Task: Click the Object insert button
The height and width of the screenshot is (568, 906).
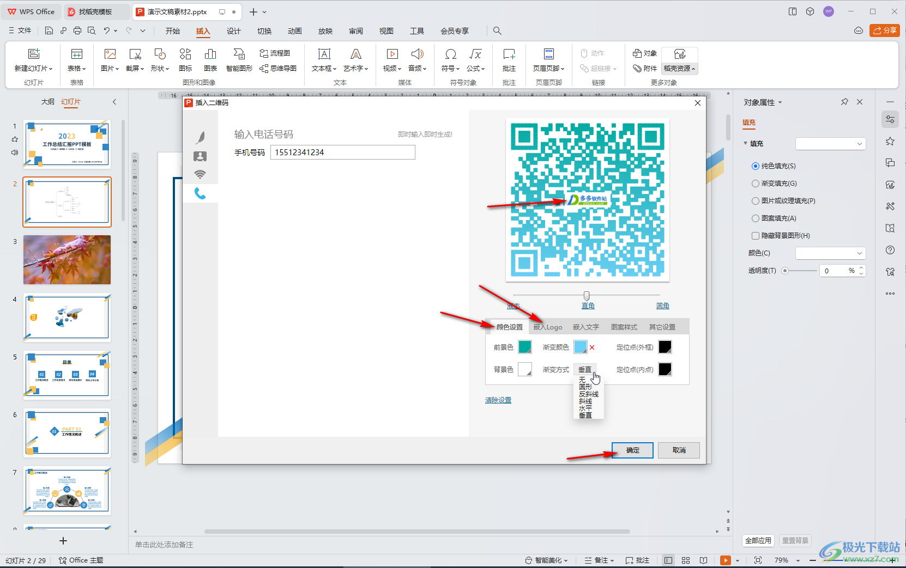Action: (645, 53)
